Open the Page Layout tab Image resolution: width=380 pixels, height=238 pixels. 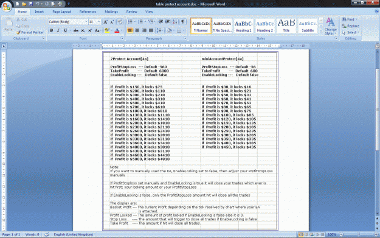point(61,12)
